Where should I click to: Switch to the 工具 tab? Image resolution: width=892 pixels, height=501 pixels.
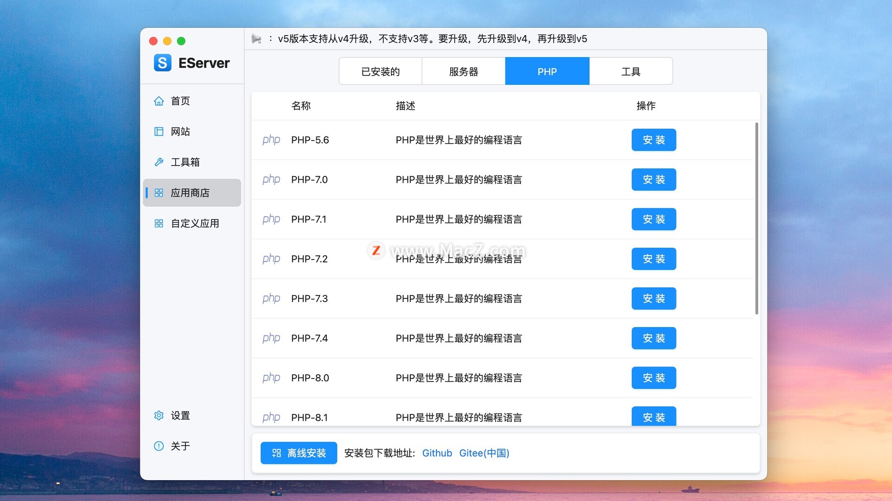pos(631,71)
